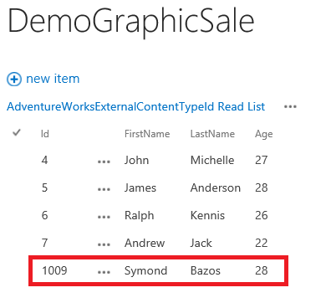
Task: Open the view options ellipsis beside Read List
Action: pos(290,106)
